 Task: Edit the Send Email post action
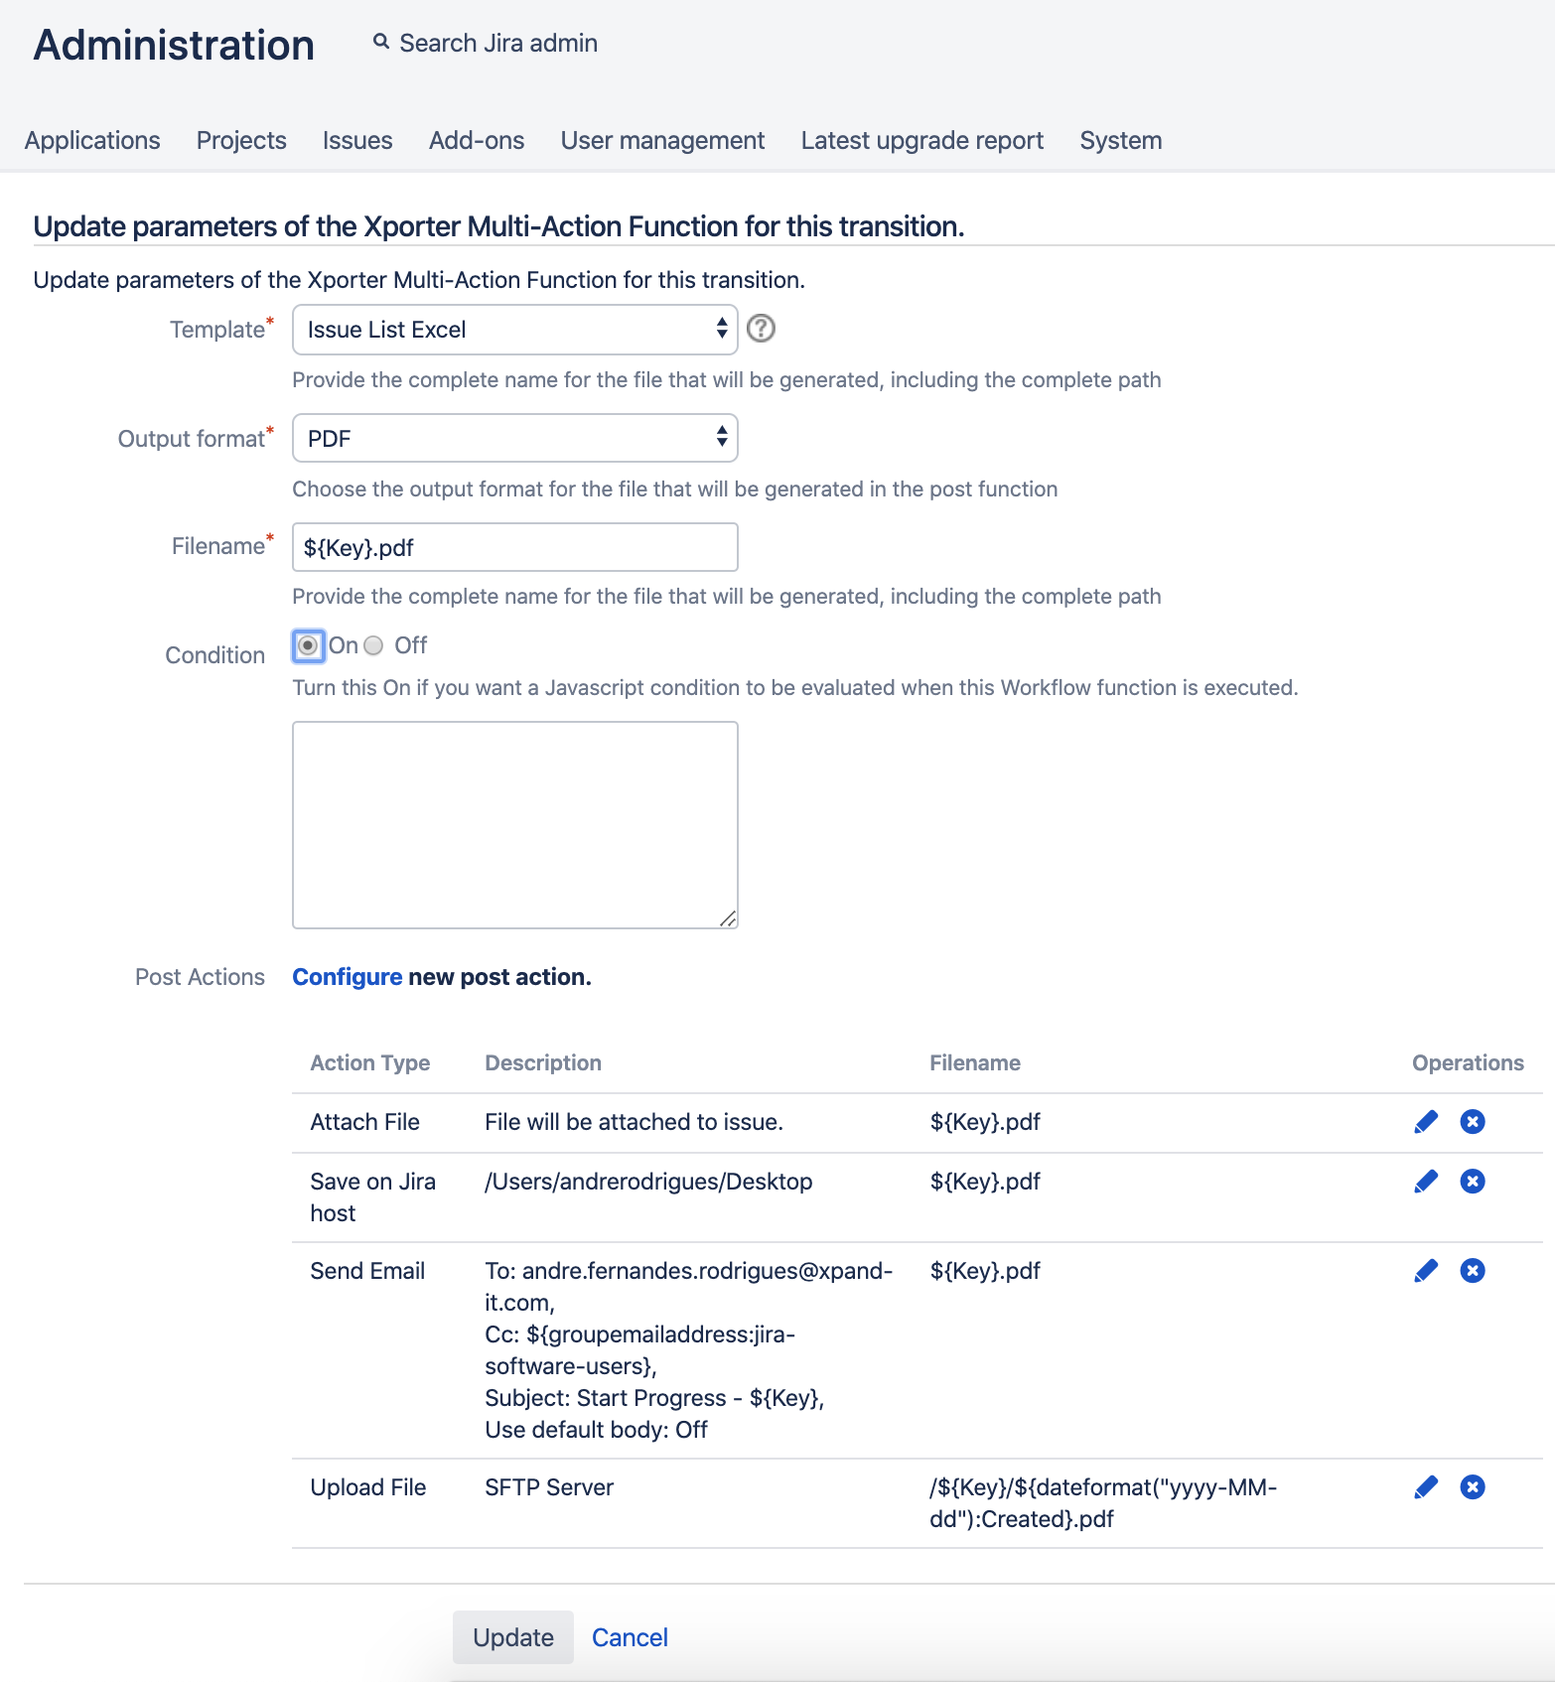point(1426,1271)
